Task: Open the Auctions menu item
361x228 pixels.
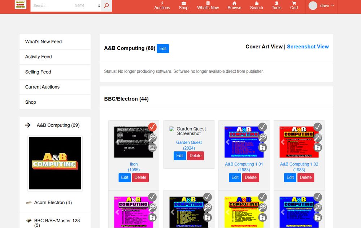Action: coord(162,5)
